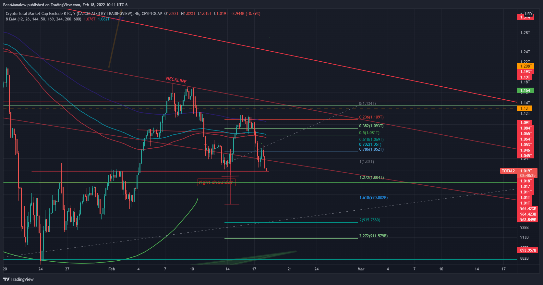
Task: Click the CRYPTOCAP exchange label
Action: pos(152,14)
